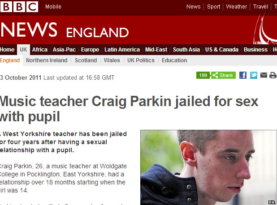Share article on Facebook icon
The image size is (277, 205).
tap(243, 75)
